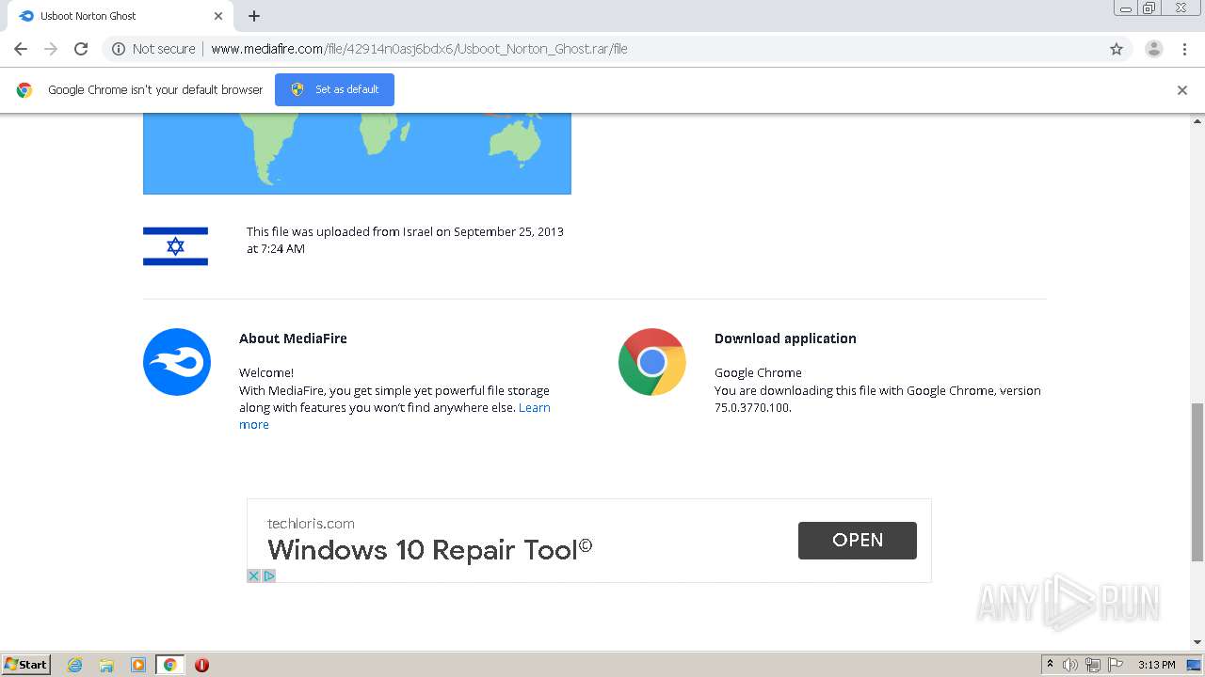
Task: Open the Windows Start menu
Action: pyautogui.click(x=26, y=664)
